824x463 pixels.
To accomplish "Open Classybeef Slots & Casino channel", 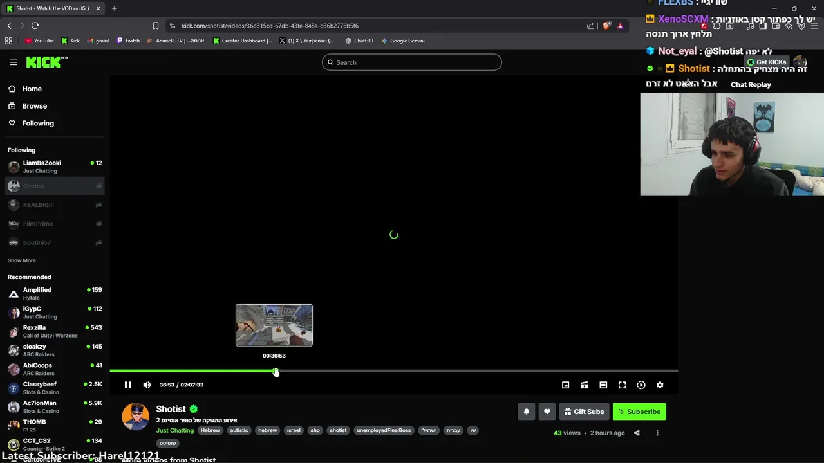I will coord(55,388).
